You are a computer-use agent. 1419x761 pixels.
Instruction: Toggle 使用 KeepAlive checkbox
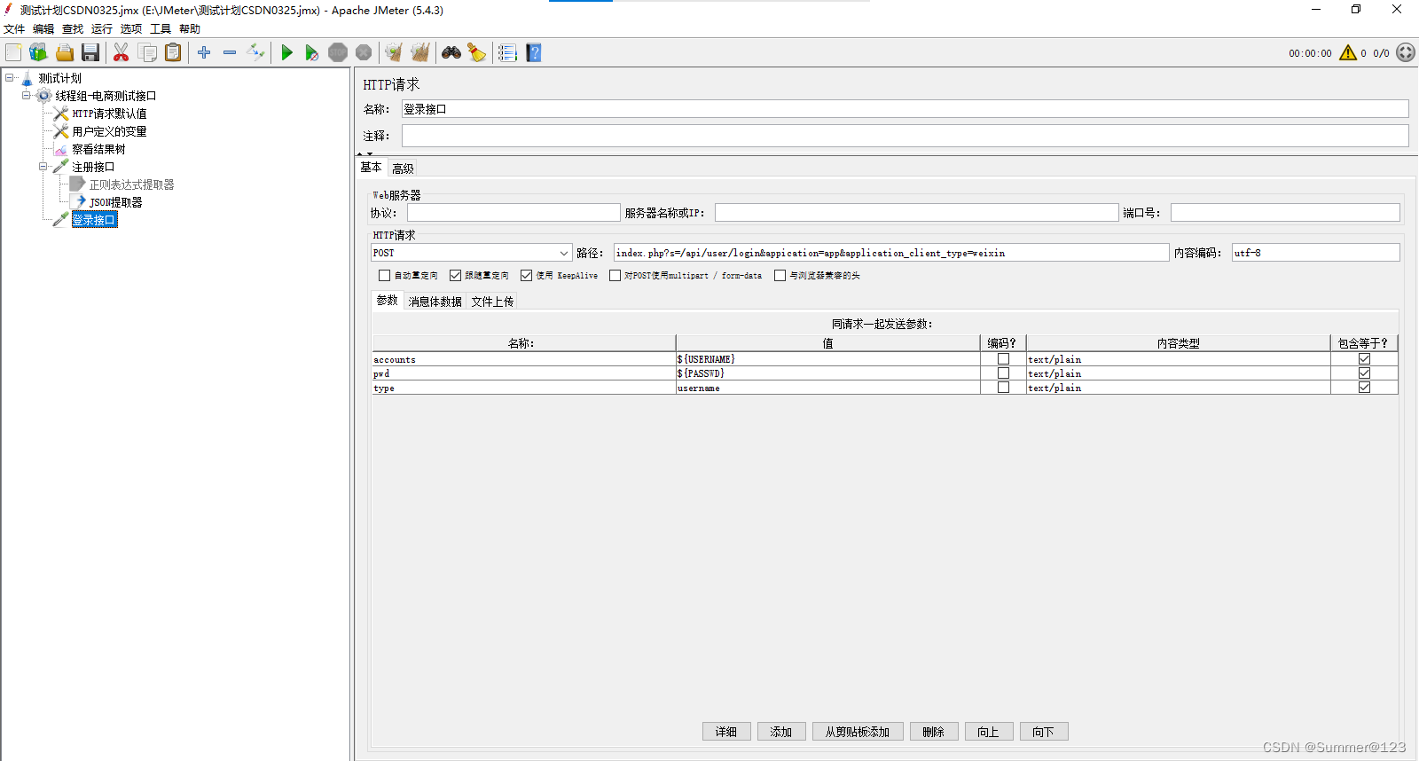point(526,276)
